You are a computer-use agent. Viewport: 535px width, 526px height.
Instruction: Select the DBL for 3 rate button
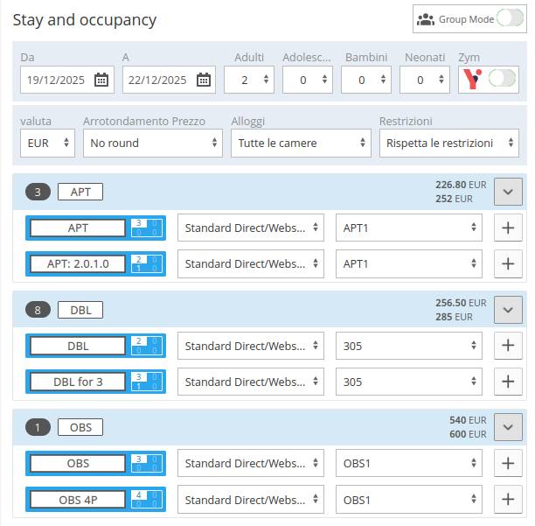click(78, 382)
